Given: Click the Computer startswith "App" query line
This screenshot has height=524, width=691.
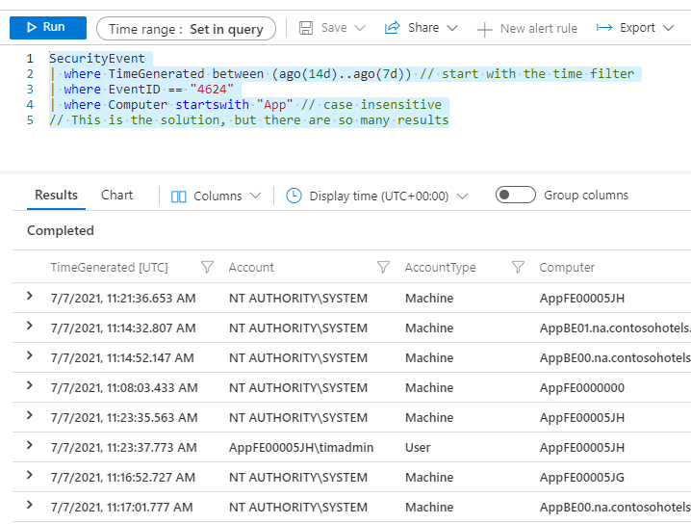Looking at the screenshot, I should pos(245,105).
